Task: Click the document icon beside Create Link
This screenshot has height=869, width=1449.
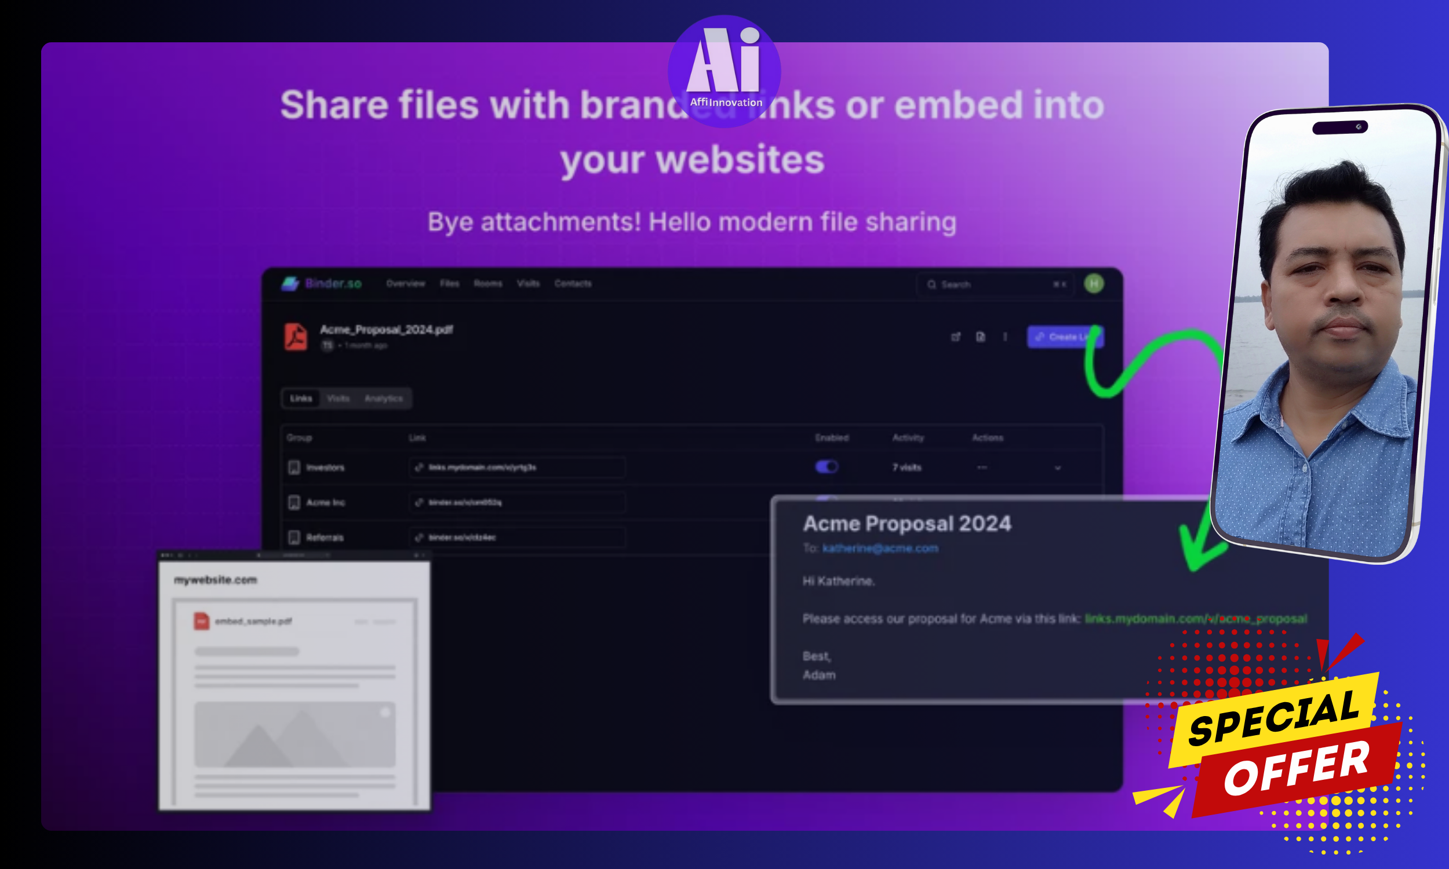Action: (981, 337)
